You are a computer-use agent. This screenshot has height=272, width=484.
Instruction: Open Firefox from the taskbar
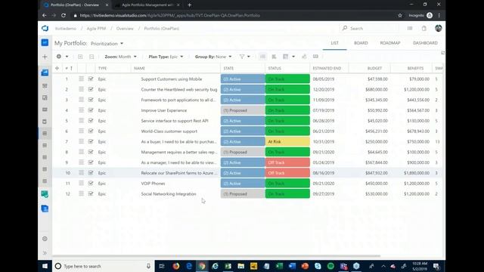[176, 266]
